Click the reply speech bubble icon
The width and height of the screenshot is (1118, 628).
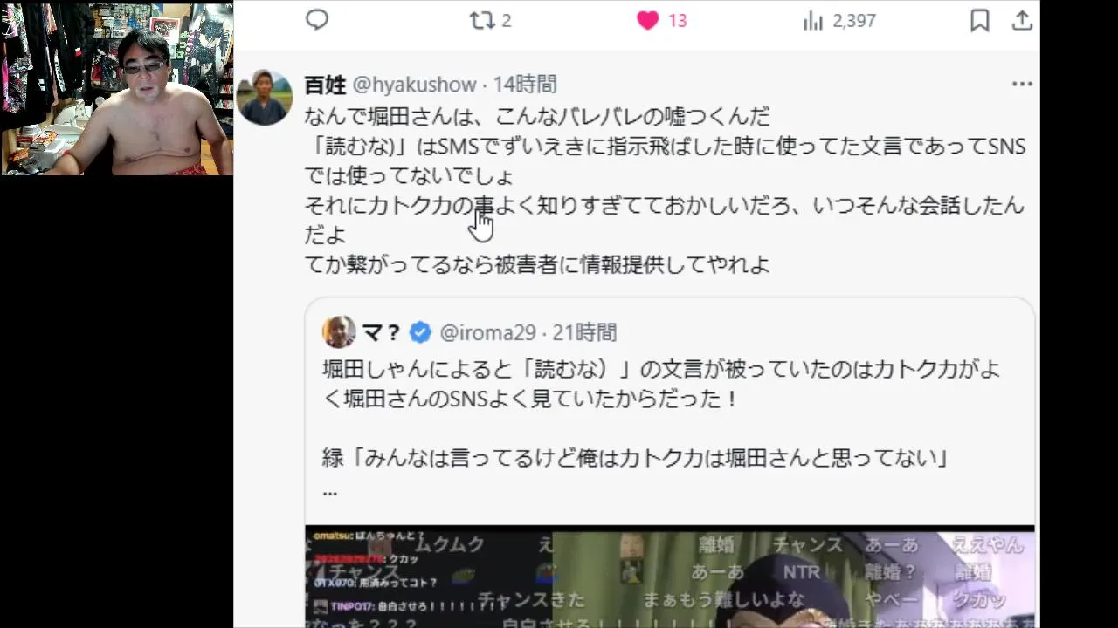(317, 20)
